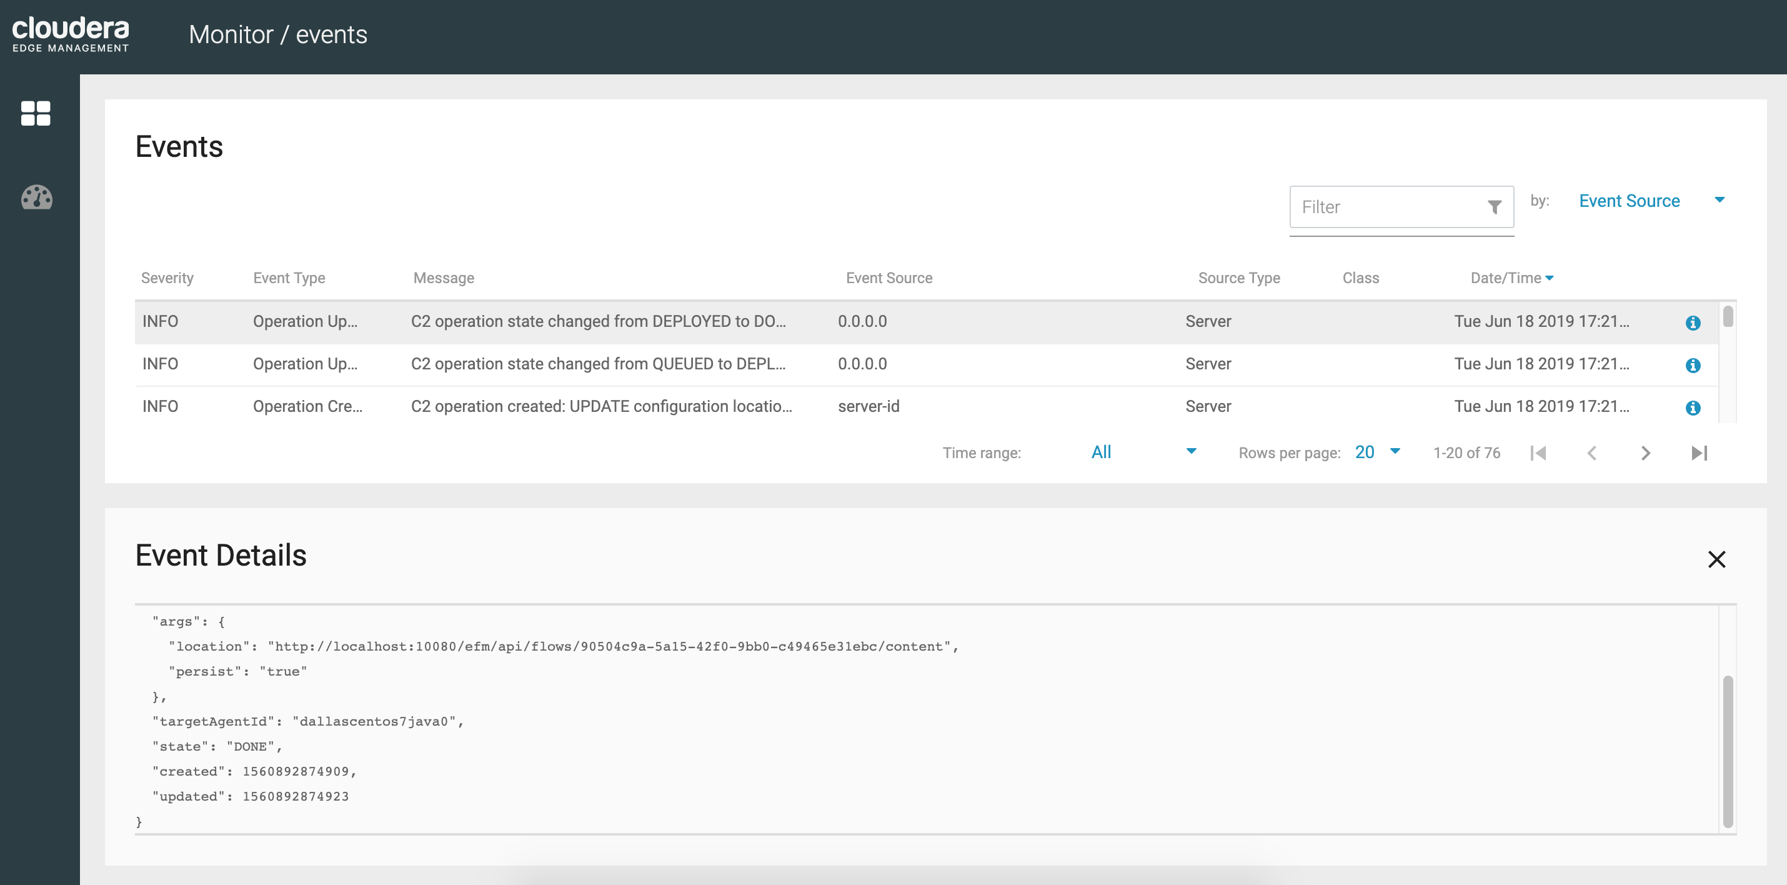
Task: Click the Event Details vertical scrollbar
Action: coord(1728,751)
